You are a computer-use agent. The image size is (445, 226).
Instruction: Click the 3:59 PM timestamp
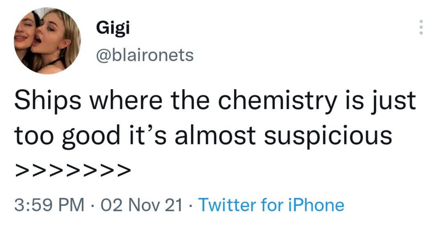[48, 205]
